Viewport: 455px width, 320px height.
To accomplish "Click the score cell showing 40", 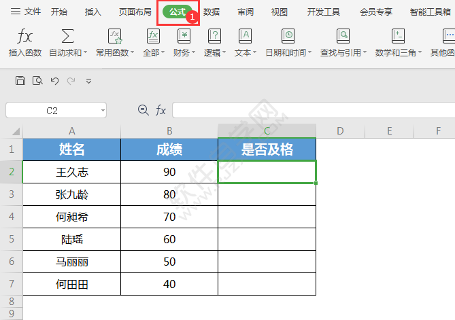I will 169,284.
